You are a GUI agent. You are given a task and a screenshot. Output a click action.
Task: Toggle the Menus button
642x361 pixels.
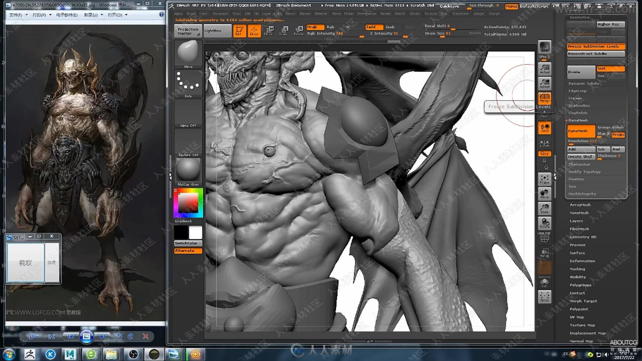click(x=511, y=6)
